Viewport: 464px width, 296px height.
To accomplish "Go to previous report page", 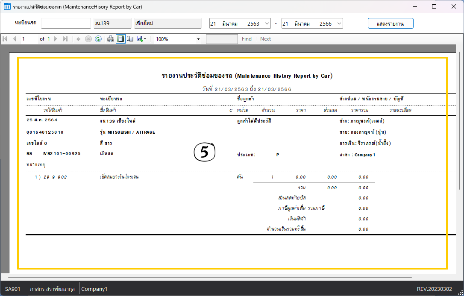I will [14, 39].
